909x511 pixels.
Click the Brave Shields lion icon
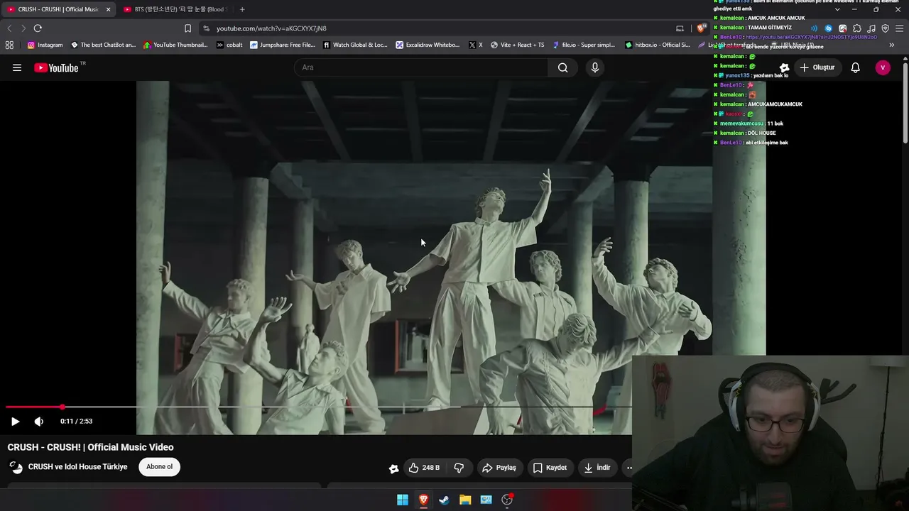701,28
